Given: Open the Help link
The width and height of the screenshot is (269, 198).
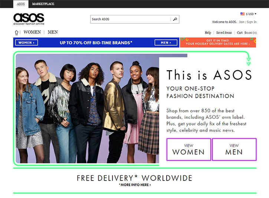Looking at the screenshot, I should point(208,33).
